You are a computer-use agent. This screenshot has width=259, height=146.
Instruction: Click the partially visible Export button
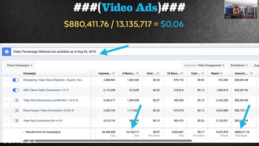(255, 65)
